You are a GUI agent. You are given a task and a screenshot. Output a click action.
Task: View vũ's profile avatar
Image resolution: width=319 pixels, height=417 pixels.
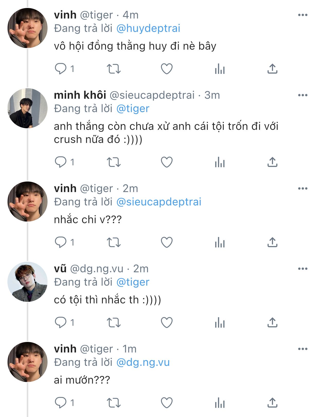(28, 282)
